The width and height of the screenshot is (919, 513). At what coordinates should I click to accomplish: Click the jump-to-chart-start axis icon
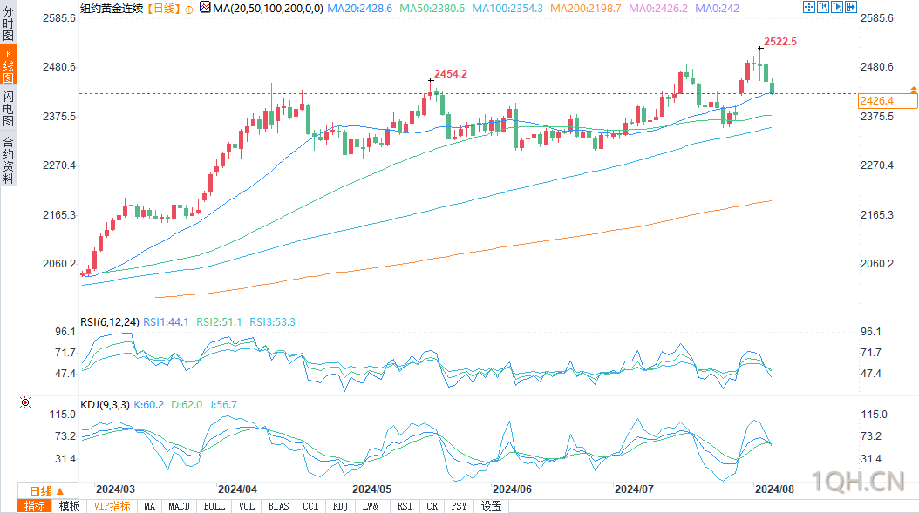[x=823, y=7]
